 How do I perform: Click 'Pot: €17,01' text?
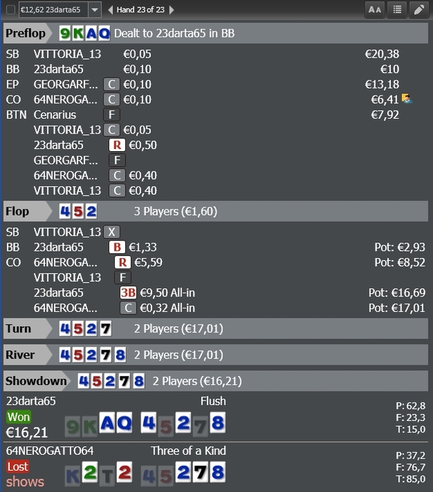[397, 308]
